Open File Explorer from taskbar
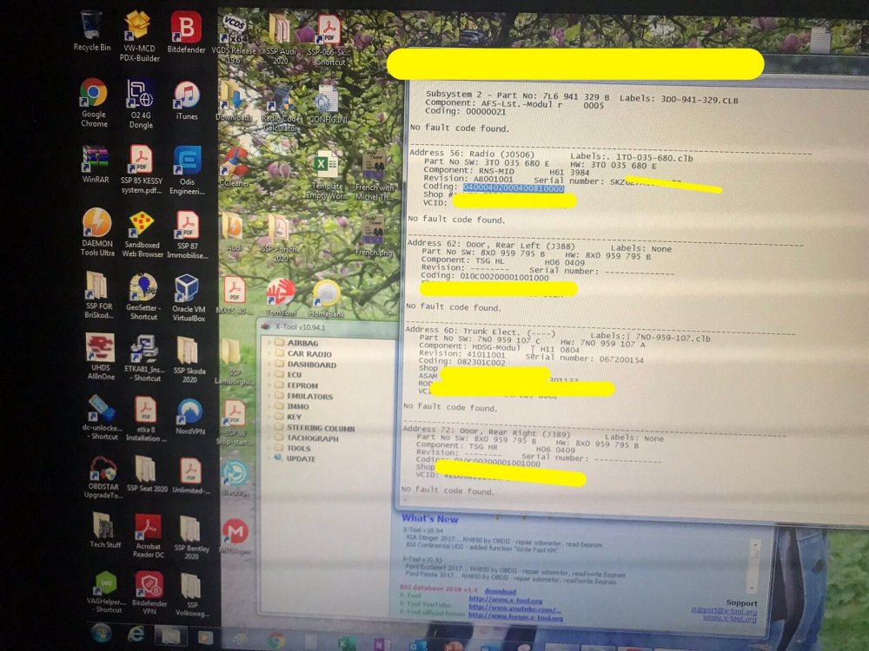 [170, 635]
